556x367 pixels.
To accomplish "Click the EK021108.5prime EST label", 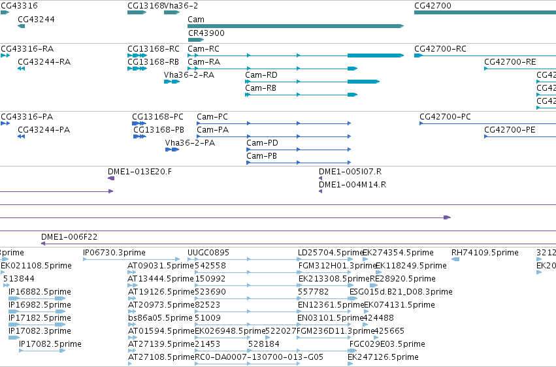I will click(36, 266).
